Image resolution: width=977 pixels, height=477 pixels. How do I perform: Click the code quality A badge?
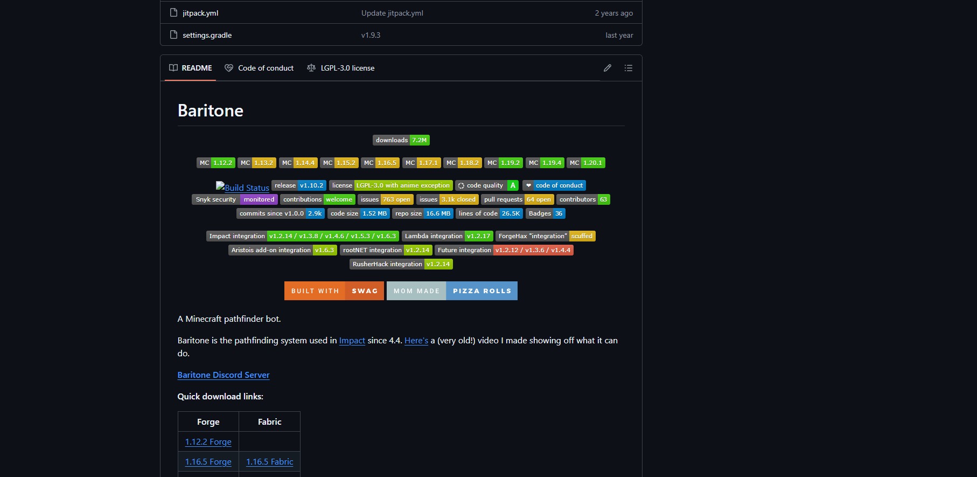[x=486, y=185]
